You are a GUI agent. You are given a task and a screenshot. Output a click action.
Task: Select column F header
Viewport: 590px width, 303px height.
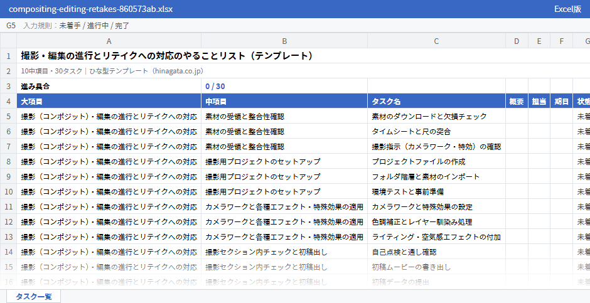(x=561, y=41)
